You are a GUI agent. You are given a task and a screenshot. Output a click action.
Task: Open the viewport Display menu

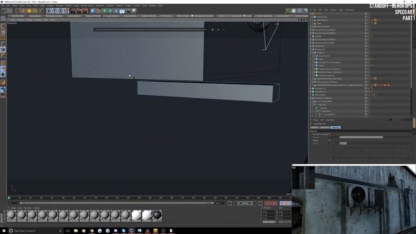point(29,20)
